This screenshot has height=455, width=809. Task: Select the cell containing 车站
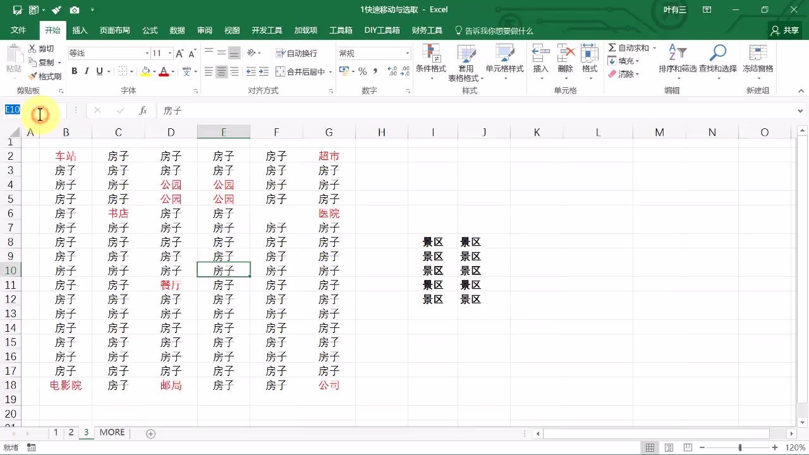pos(66,156)
